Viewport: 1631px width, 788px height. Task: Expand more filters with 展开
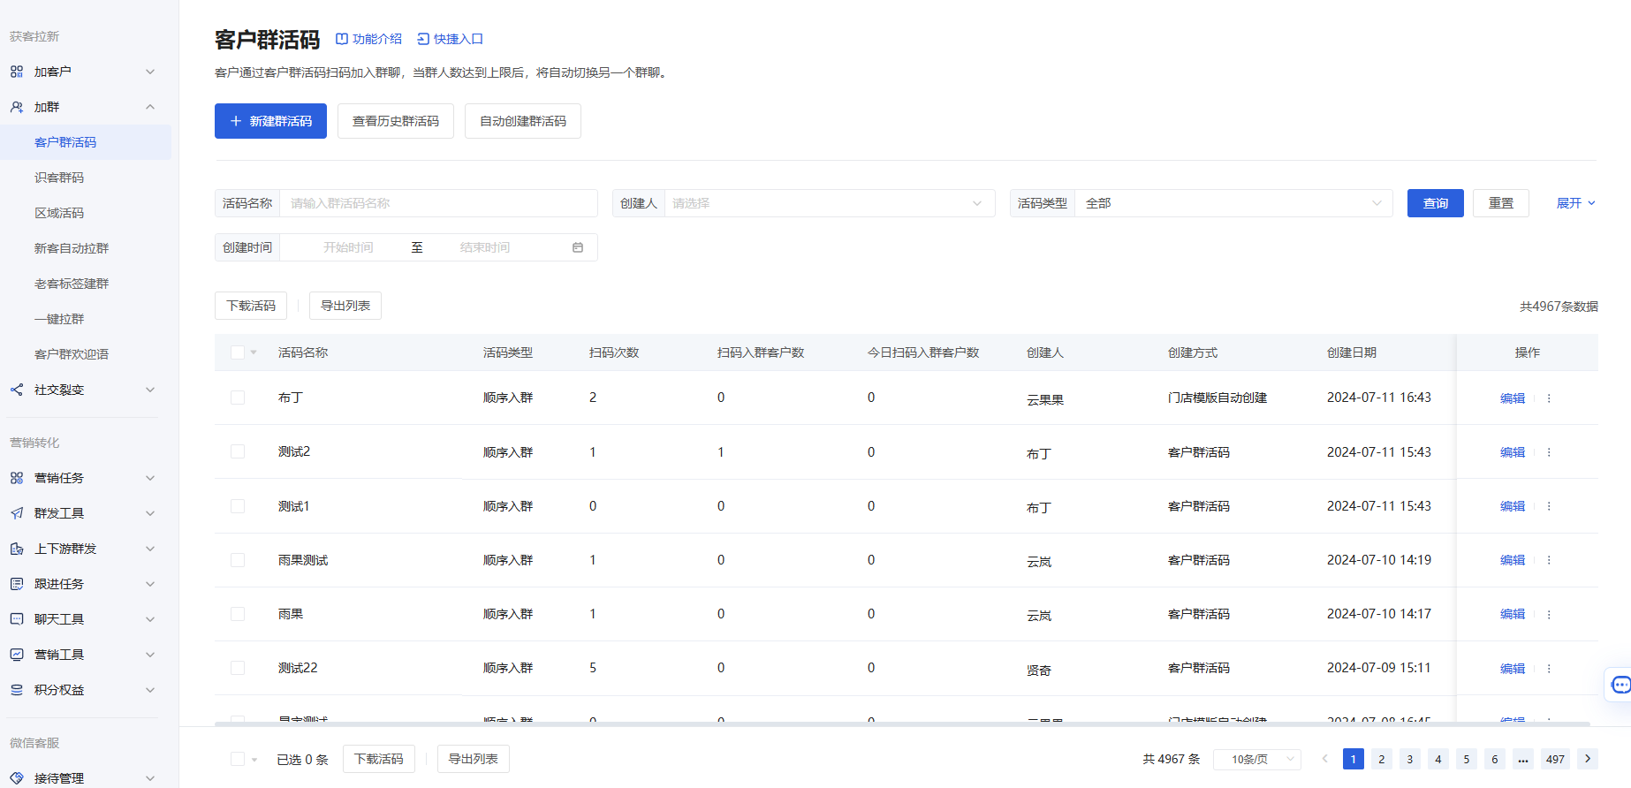(x=1576, y=203)
